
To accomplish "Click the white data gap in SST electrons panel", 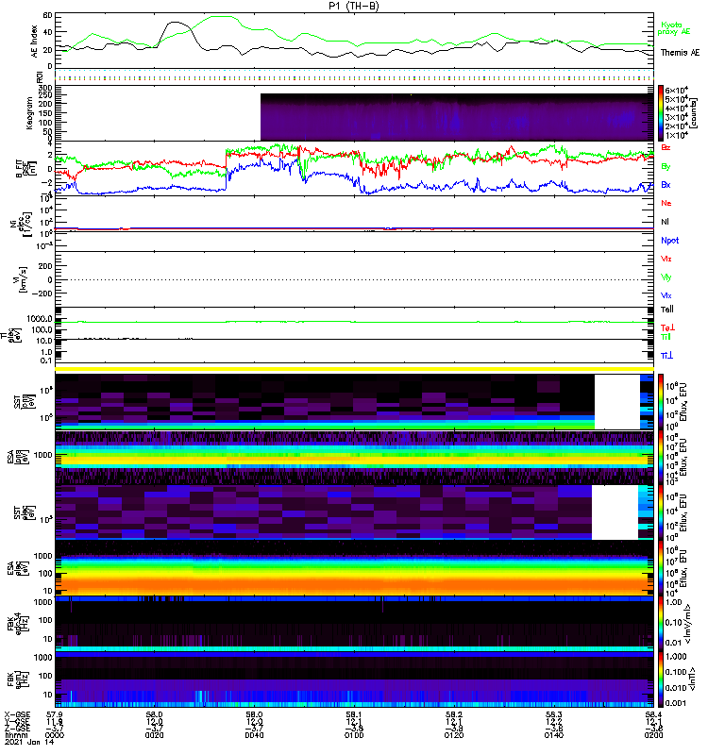I will click(x=615, y=512).
